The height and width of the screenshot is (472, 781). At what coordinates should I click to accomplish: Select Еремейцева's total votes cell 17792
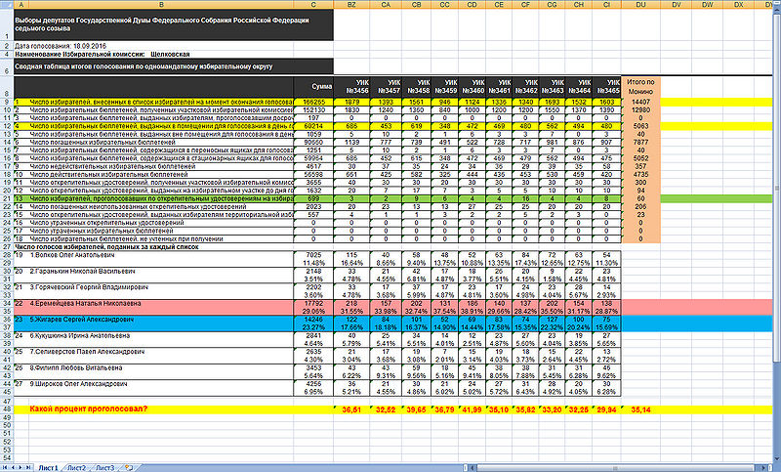(x=313, y=303)
